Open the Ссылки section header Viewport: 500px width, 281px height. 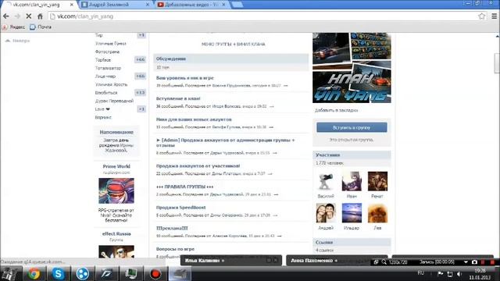pos(352,242)
